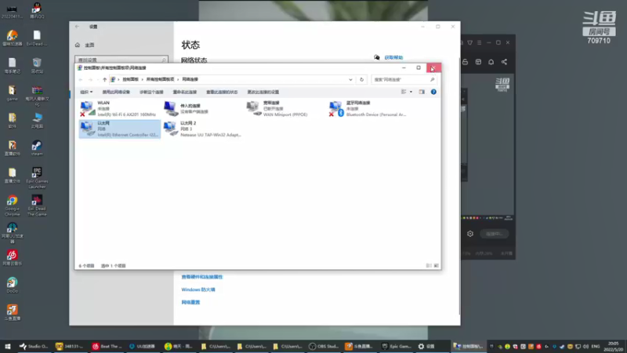Click the share icon in streaming window
Screen dimensions: 627x353
pyautogui.click(x=504, y=62)
